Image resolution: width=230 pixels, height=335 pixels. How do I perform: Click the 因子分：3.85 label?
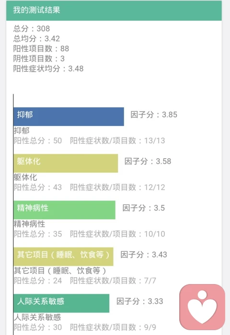pyautogui.click(x=154, y=115)
